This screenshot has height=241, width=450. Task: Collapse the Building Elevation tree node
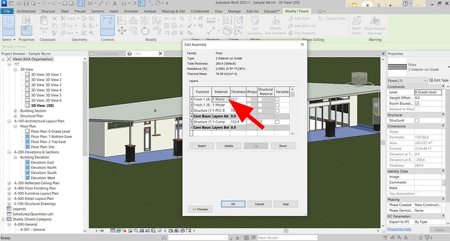(16, 156)
